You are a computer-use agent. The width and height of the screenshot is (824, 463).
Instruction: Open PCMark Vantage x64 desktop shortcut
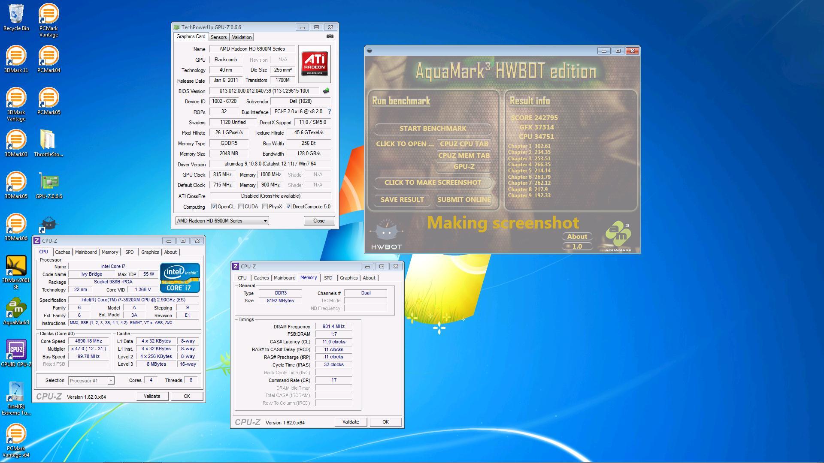click(x=16, y=441)
